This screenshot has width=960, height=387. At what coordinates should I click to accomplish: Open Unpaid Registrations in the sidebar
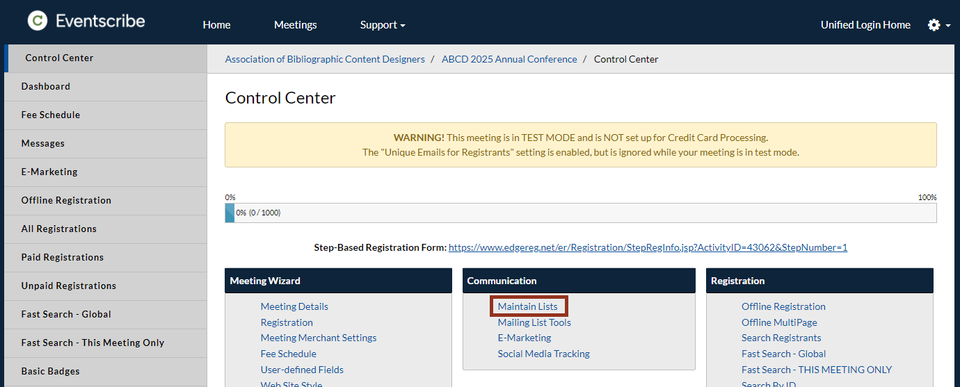pos(106,286)
